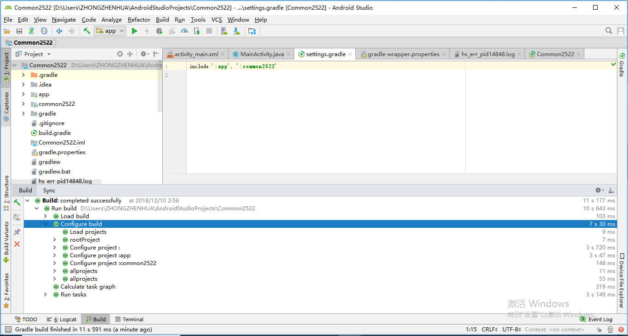Open the Device File Explorer side panel
Viewport: 628px width, 336px height.
coord(622,281)
